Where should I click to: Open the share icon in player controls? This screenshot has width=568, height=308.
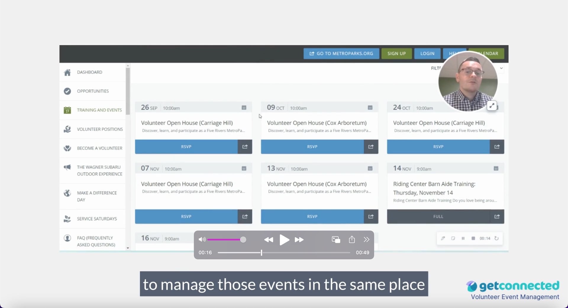click(352, 239)
